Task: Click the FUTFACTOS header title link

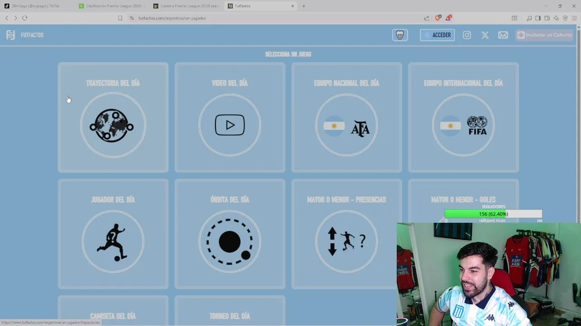Action: pyautogui.click(x=32, y=35)
